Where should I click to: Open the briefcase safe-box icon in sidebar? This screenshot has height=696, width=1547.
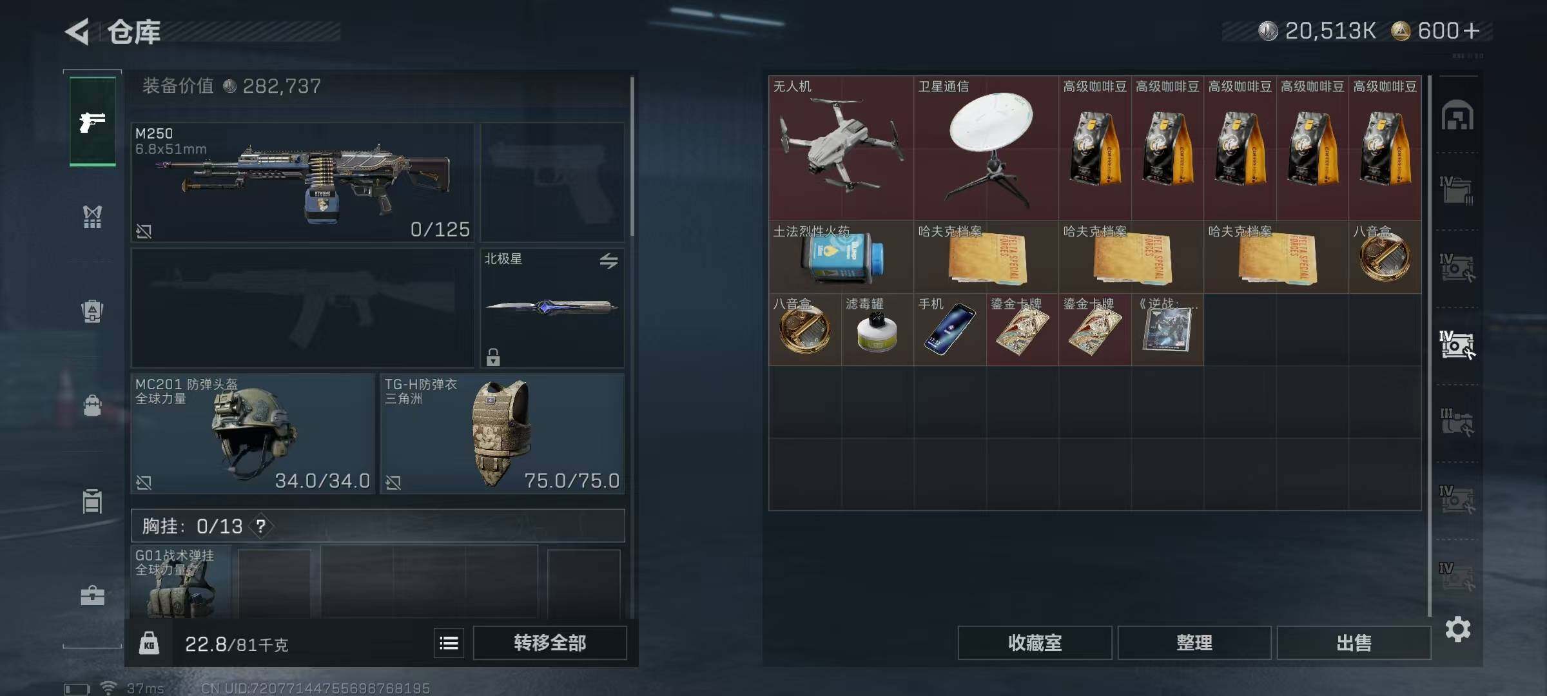click(x=92, y=595)
